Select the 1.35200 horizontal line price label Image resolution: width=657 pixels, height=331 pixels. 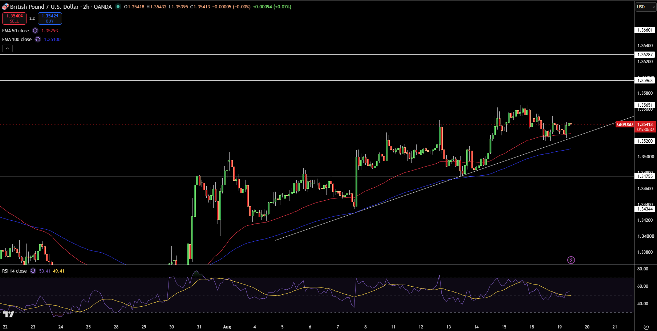(645, 141)
